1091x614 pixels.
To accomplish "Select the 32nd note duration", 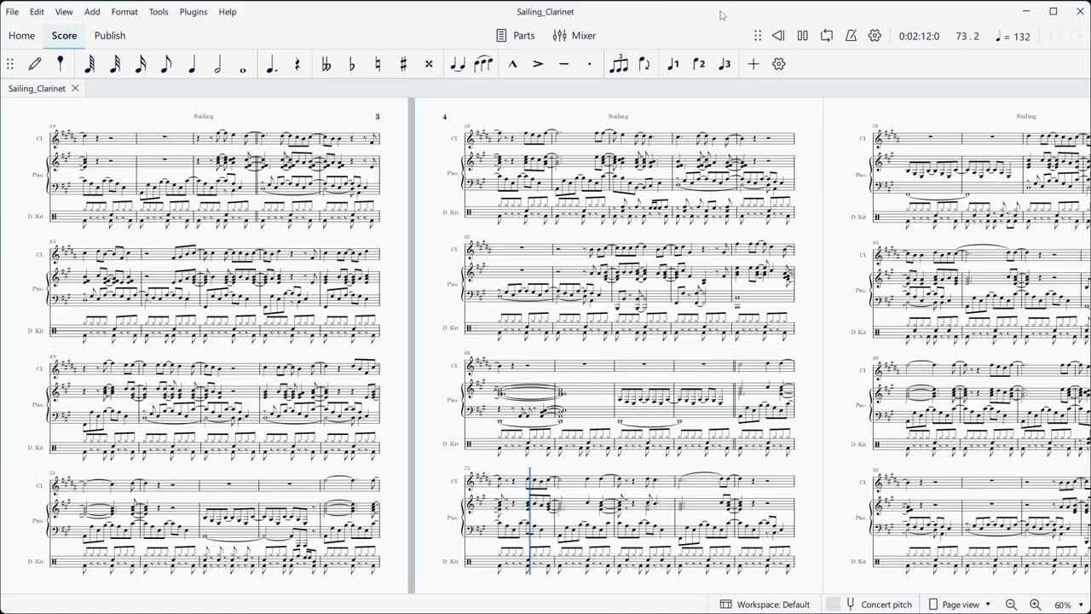I will tap(115, 64).
